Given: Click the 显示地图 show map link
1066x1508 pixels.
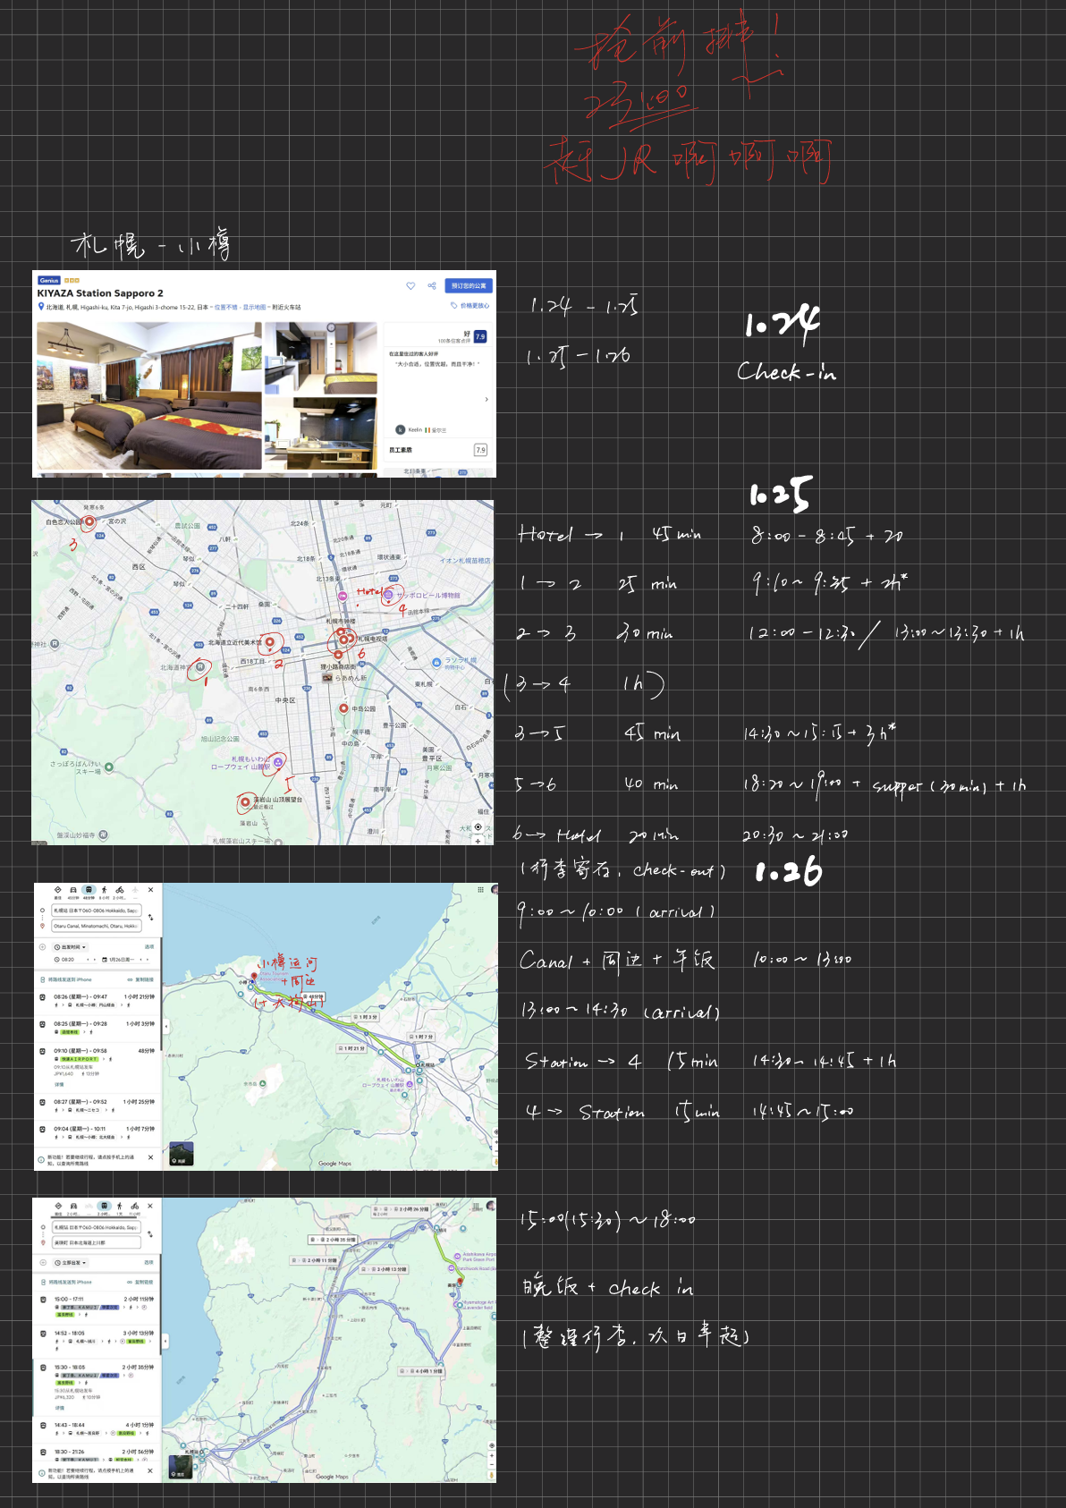Looking at the screenshot, I should tap(254, 307).
